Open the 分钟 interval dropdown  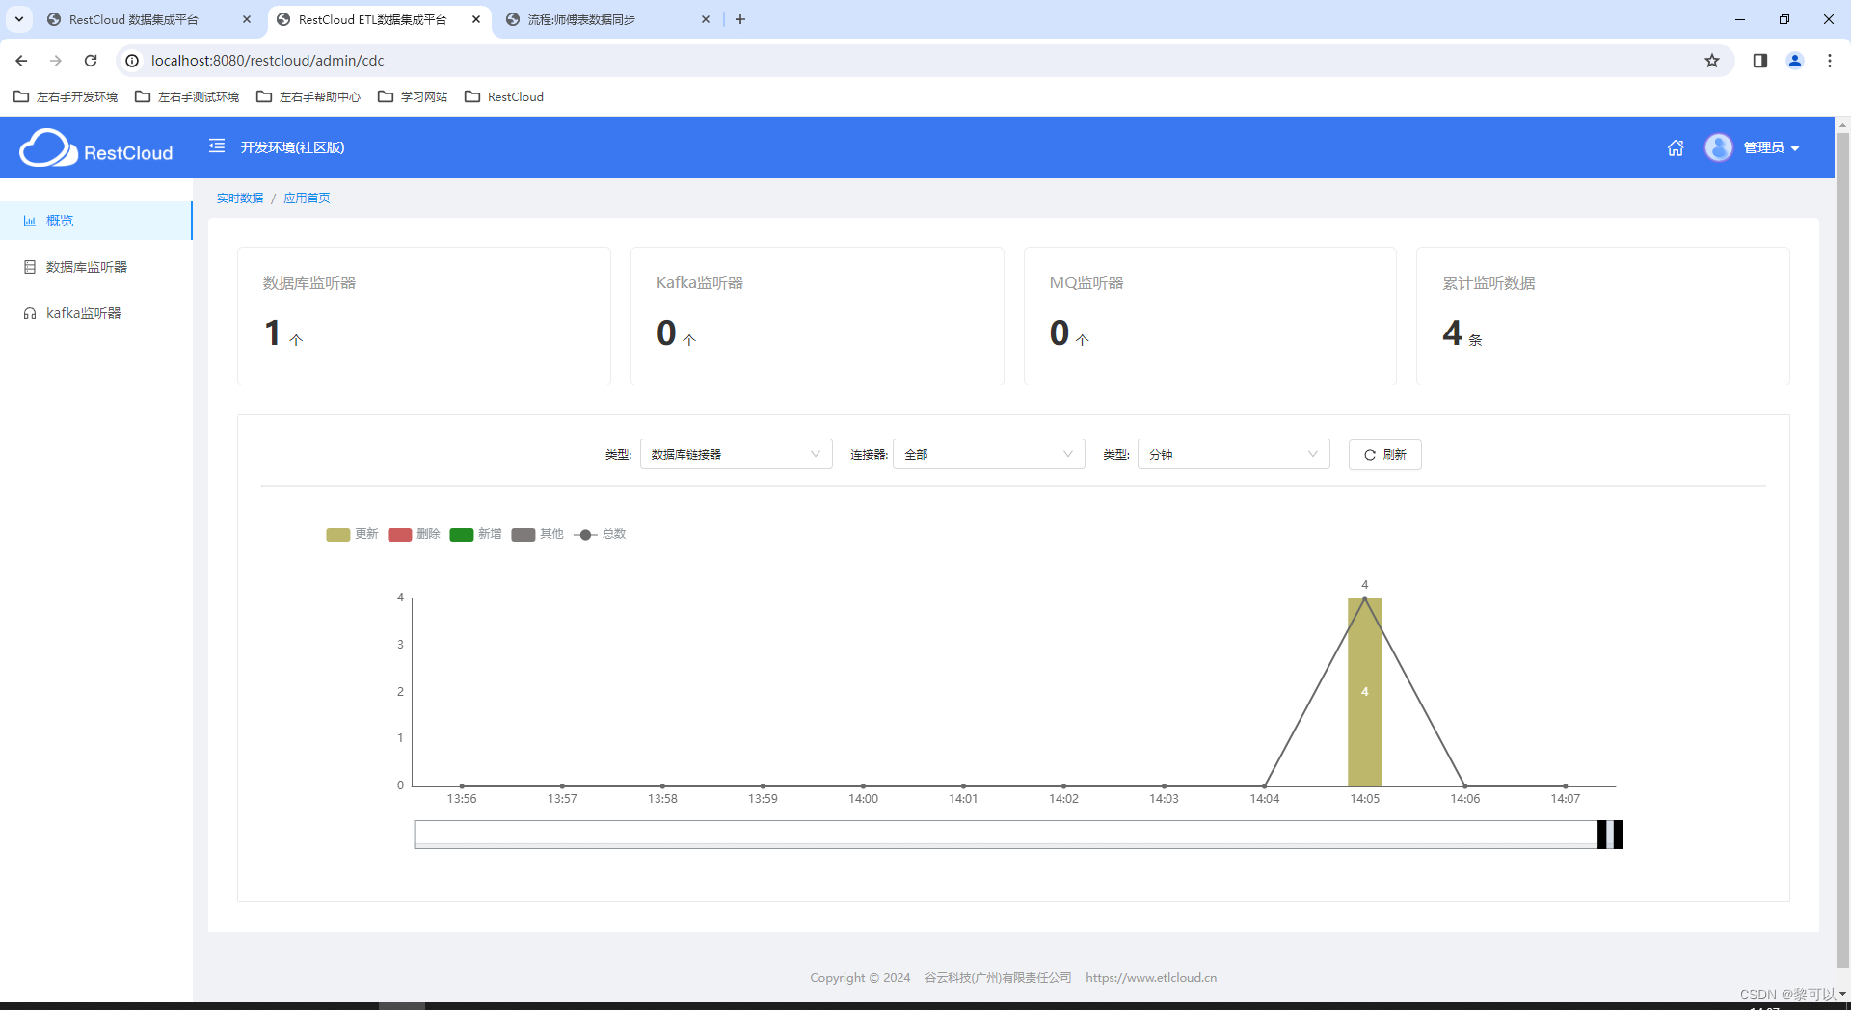tap(1233, 454)
